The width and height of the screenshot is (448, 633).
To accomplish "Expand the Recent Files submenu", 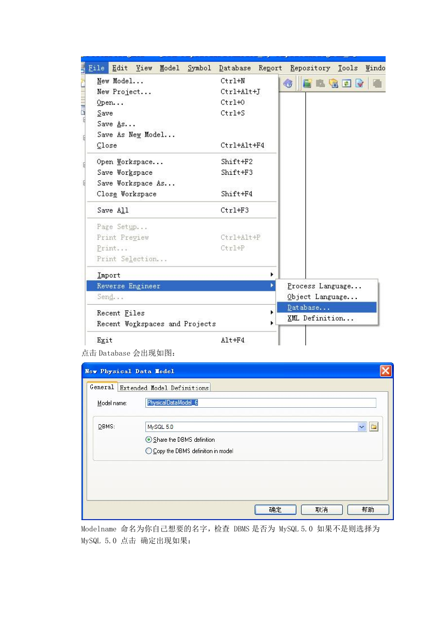I will point(182,313).
